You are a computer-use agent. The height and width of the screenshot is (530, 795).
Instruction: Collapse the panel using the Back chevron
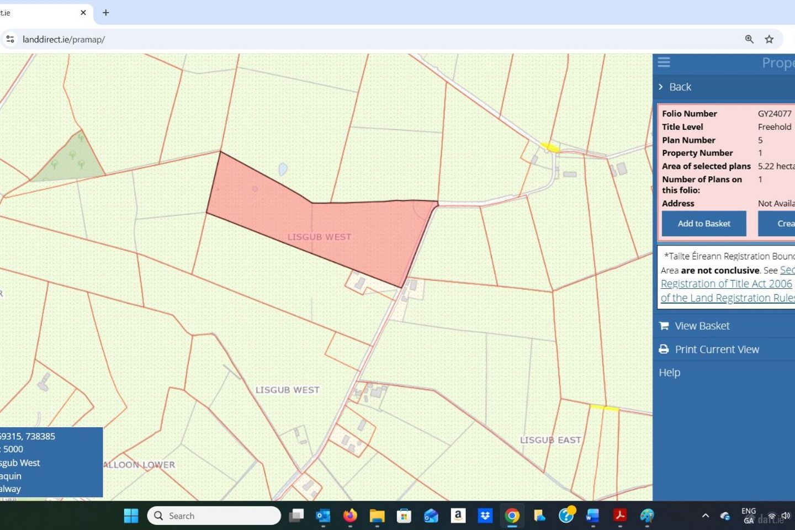[x=661, y=87]
